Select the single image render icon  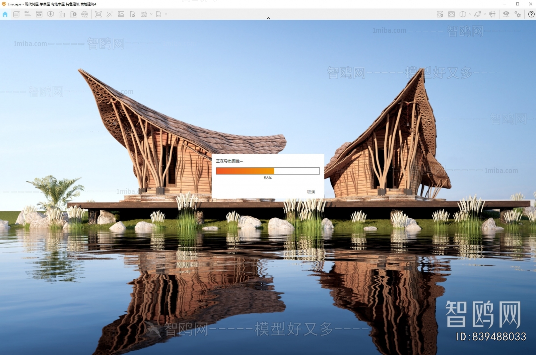point(121,14)
